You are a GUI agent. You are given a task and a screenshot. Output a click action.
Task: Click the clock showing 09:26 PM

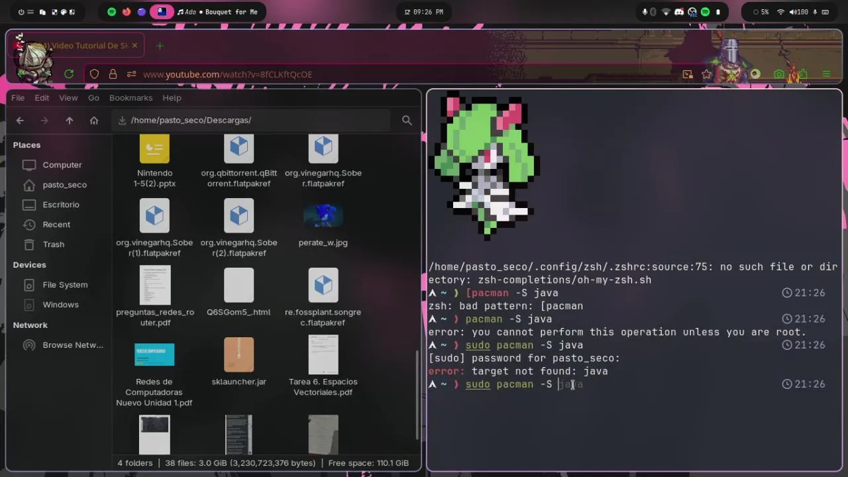tap(423, 12)
